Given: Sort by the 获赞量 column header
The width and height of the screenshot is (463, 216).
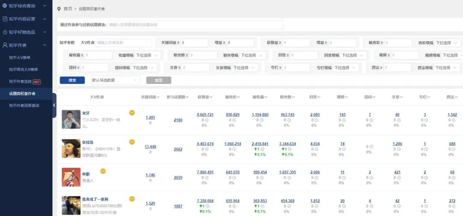Looking at the screenshot, I should click(205, 97).
